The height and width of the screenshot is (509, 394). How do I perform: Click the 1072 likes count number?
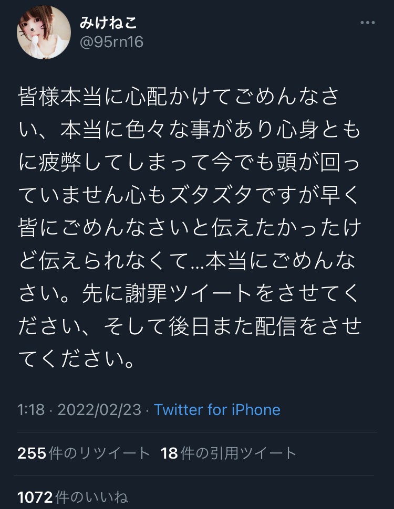coord(35,497)
